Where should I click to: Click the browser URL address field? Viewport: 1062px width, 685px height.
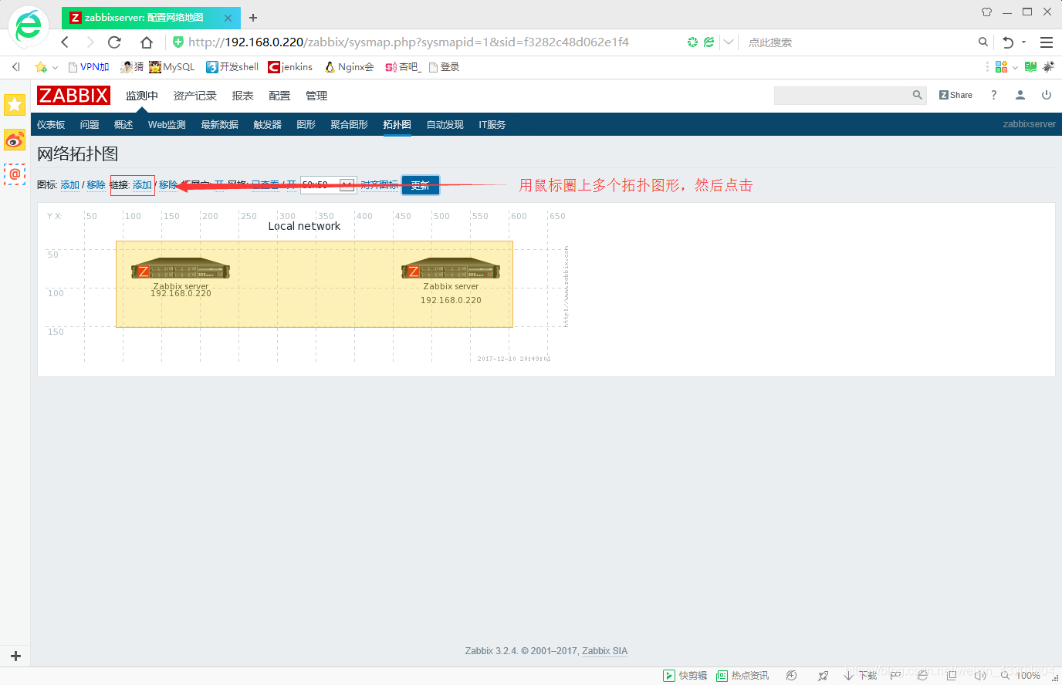coord(409,42)
